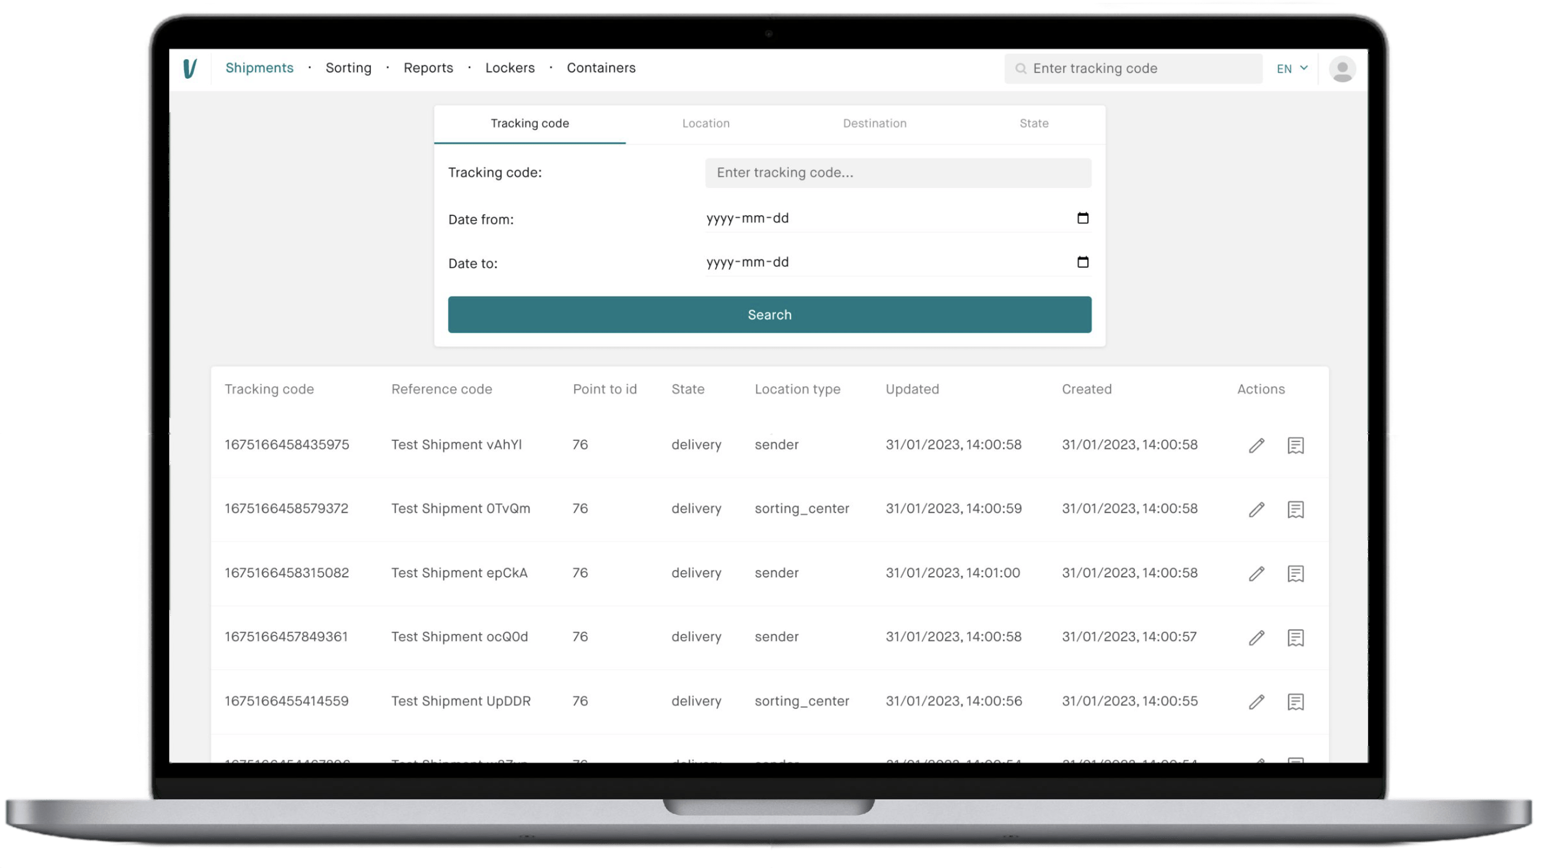Click reference Test Shipment vAhYl
This screenshot has height=868, width=1542.
[456, 445]
